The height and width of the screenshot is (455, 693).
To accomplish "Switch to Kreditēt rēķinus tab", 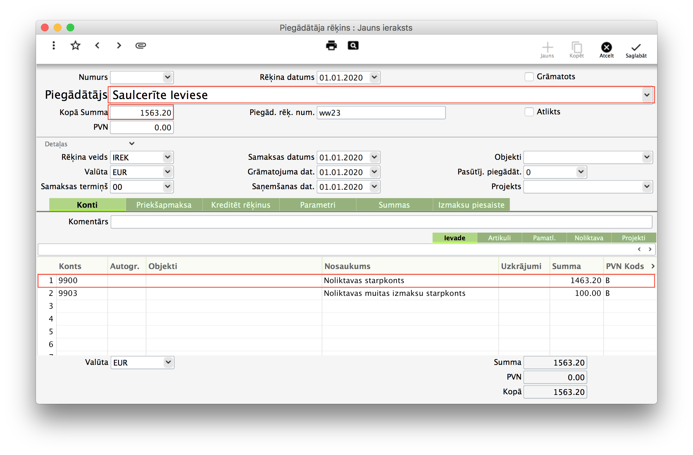I will (241, 205).
